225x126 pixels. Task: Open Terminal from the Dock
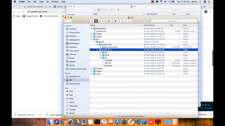point(97,122)
